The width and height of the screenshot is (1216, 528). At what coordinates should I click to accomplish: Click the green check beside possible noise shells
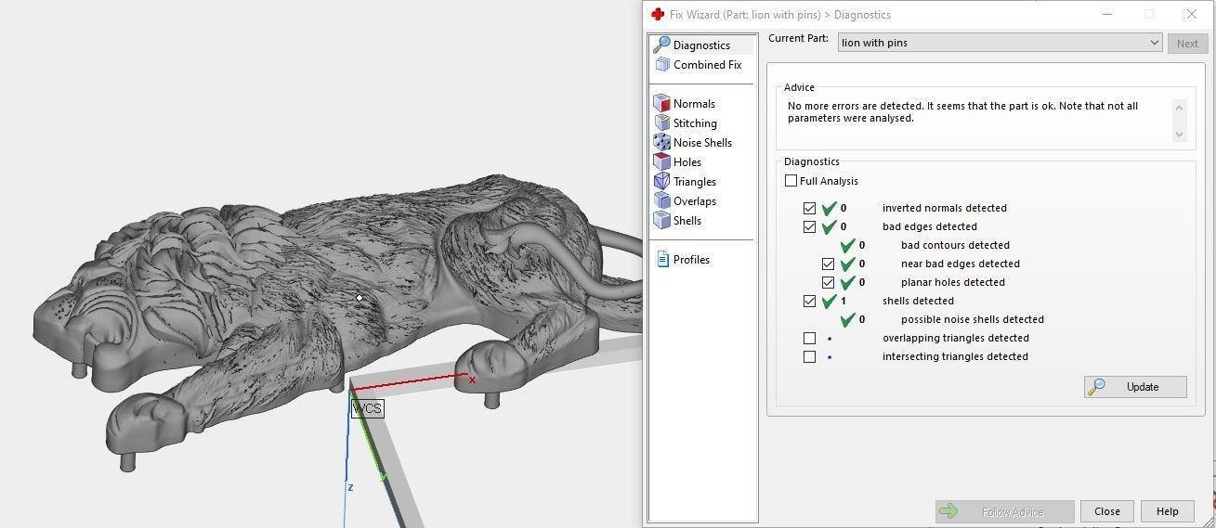click(848, 319)
